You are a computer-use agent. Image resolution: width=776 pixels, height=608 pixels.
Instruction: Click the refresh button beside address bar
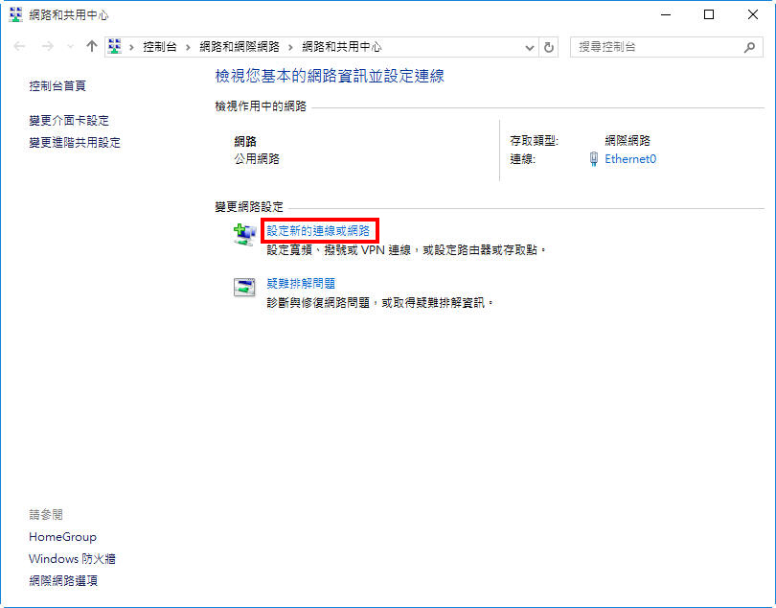pyautogui.click(x=549, y=47)
